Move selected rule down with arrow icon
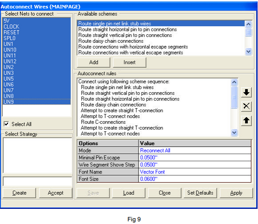Image resolution: width=258 pixels, height=224 pixels. tap(246, 92)
